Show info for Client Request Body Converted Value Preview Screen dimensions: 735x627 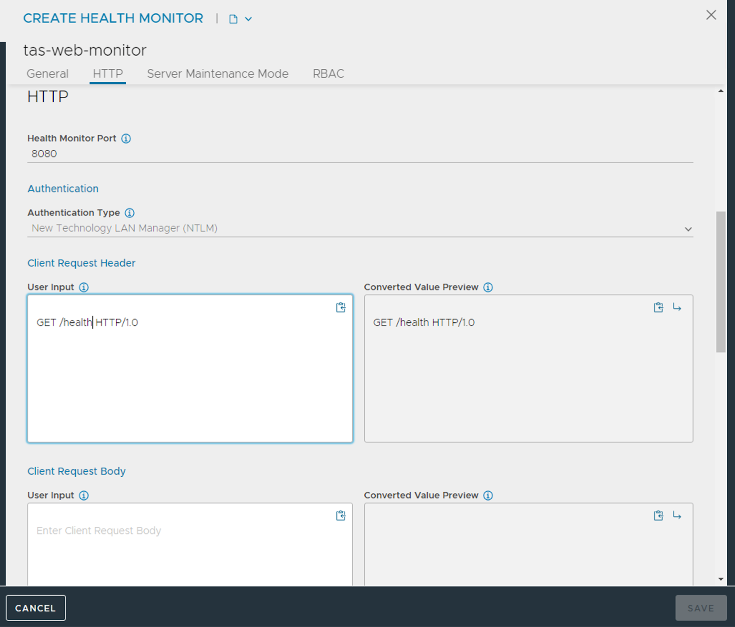coord(488,495)
